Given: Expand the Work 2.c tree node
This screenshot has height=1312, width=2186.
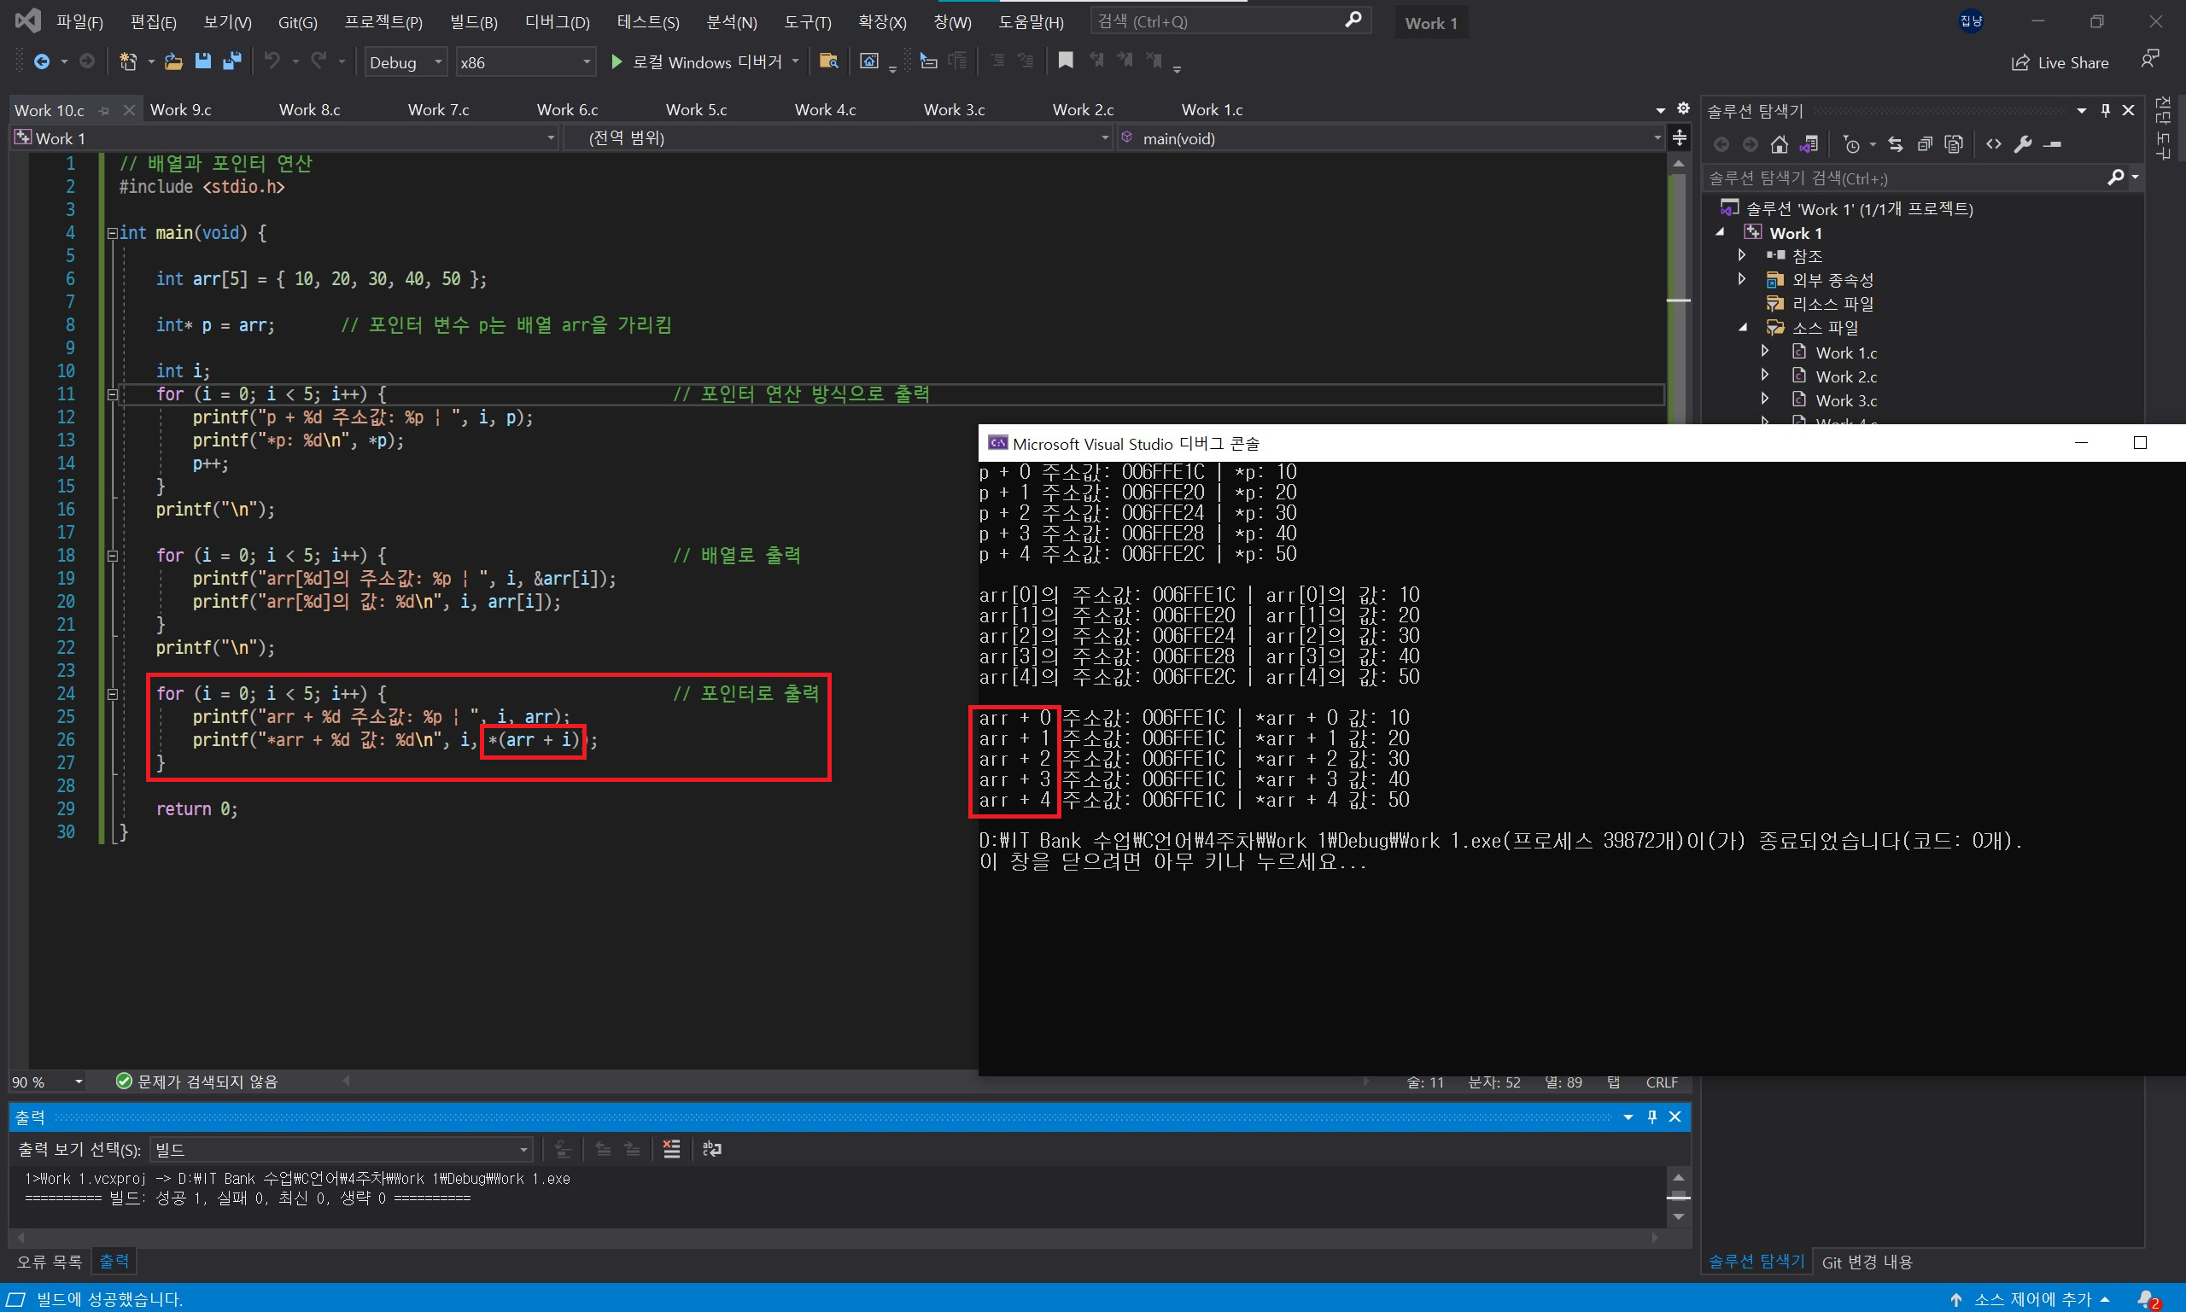Looking at the screenshot, I should click(1765, 376).
